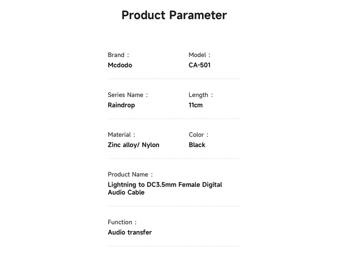Select the Raindrop series value
This screenshot has width=349, height=261.
coord(121,105)
